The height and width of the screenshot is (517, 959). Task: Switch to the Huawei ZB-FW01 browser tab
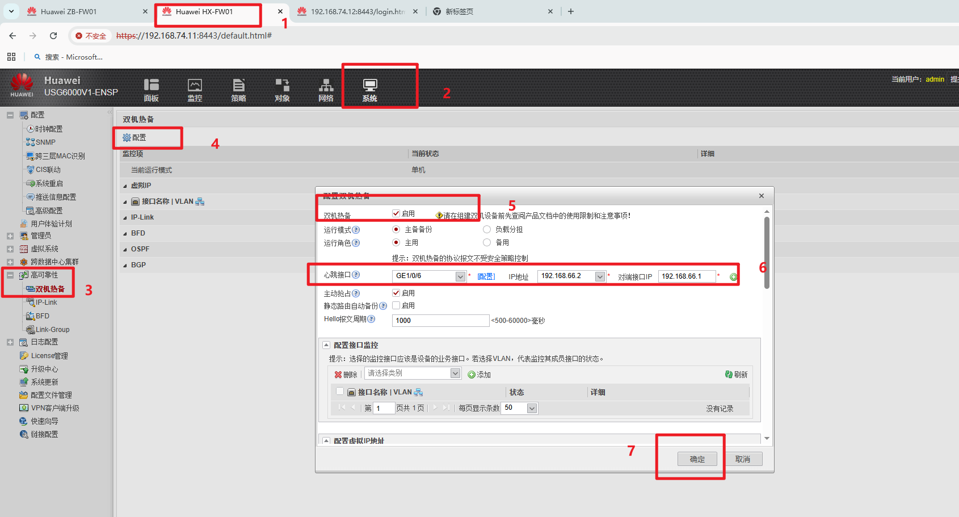[x=69, y=11]
